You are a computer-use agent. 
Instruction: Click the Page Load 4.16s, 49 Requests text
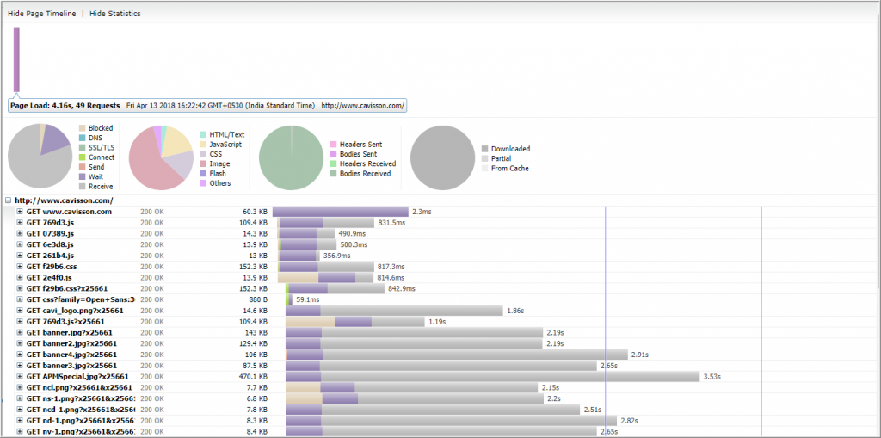(x=65, y=105)
